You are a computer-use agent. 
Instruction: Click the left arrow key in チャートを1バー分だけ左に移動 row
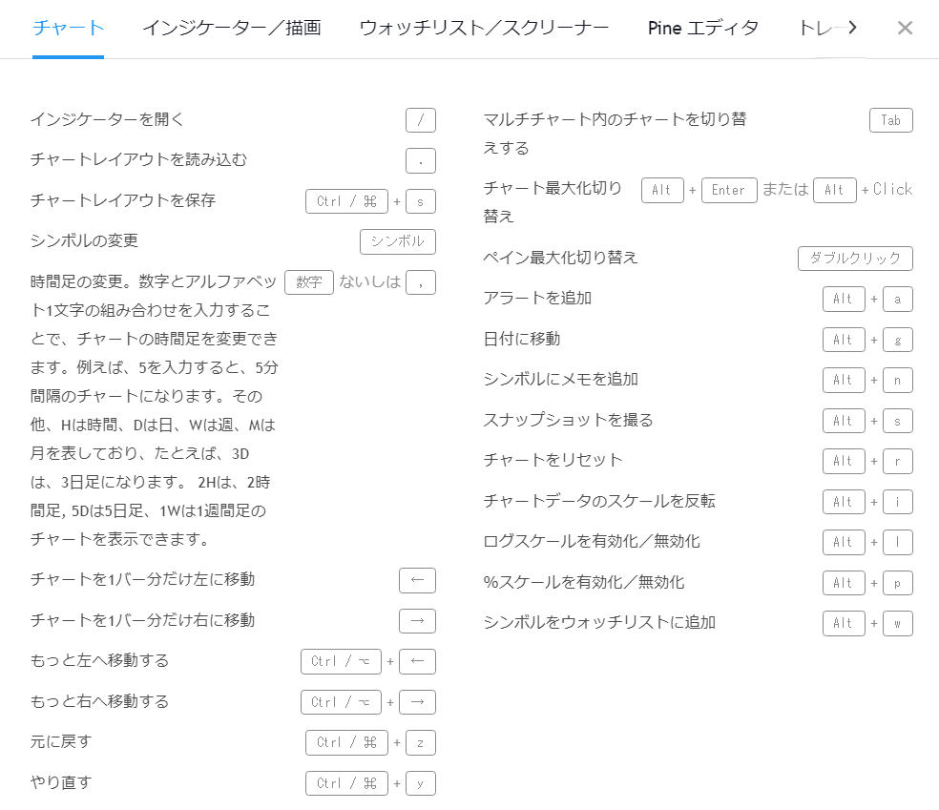[417, 580]
